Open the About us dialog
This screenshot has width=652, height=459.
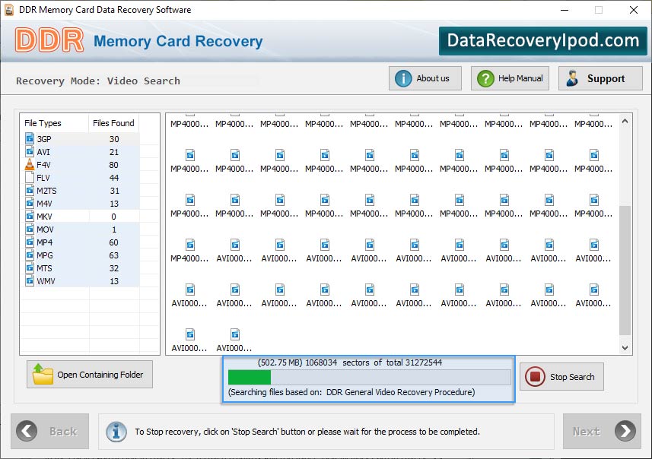[x=425, y=78]
